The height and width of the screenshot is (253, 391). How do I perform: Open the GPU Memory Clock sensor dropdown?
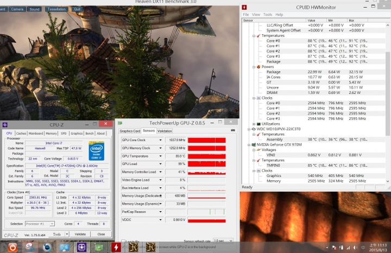click(x=160, y=148)
